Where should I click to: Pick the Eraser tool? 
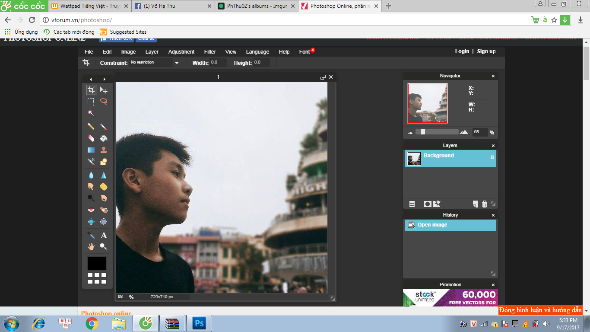(91, 138)
